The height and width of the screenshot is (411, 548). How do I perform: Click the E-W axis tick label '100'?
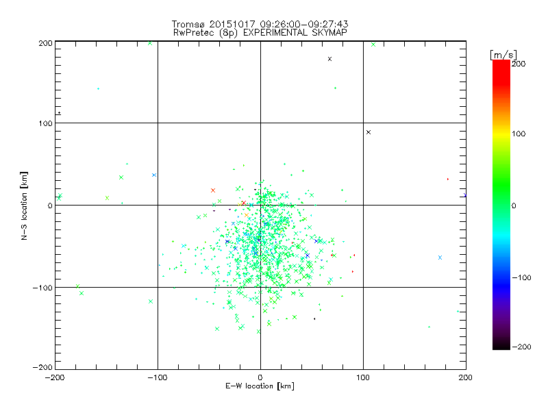(x=363, y=377)
